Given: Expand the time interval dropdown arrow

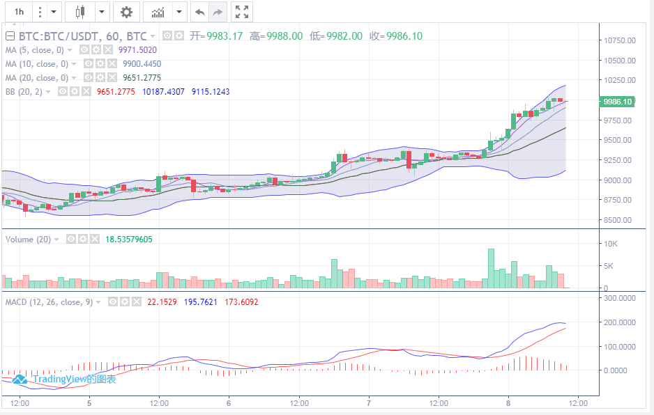Looking at the screenshot, I should pos(52,12).
